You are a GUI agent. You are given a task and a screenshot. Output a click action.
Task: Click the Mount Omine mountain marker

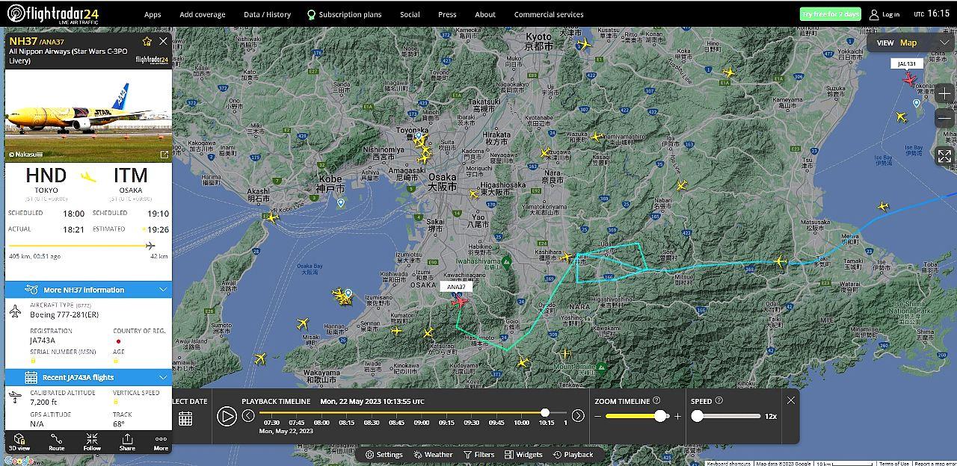(601, 367)
